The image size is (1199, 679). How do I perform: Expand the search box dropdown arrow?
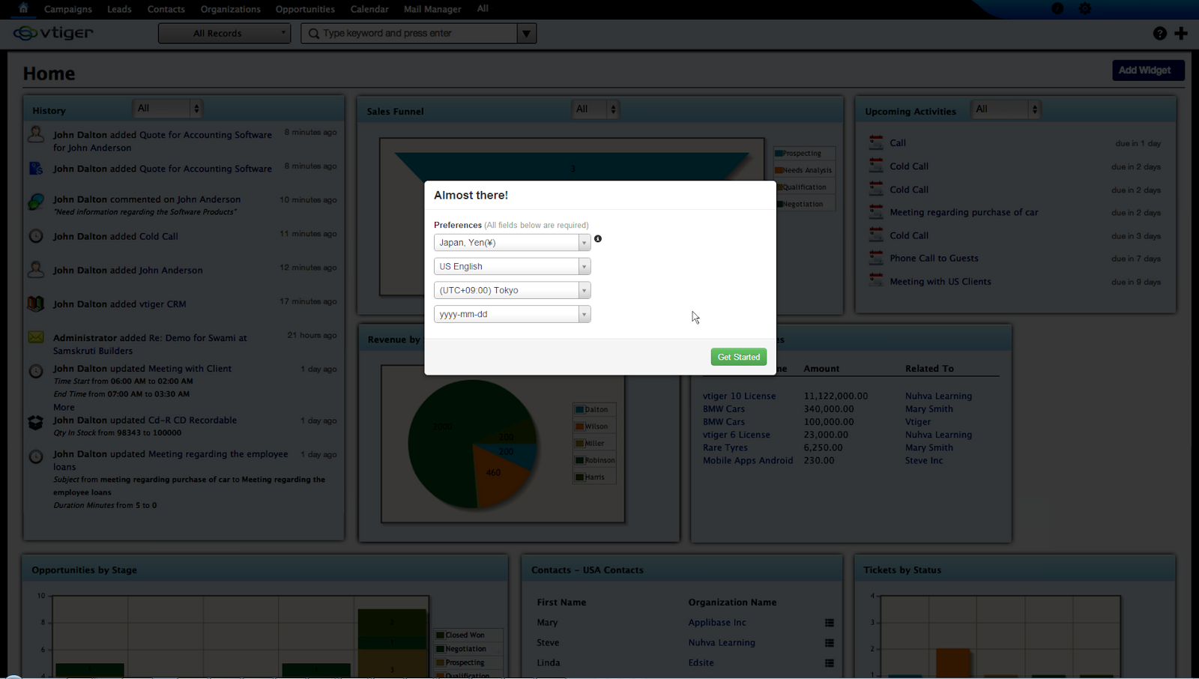click(527, 33)
